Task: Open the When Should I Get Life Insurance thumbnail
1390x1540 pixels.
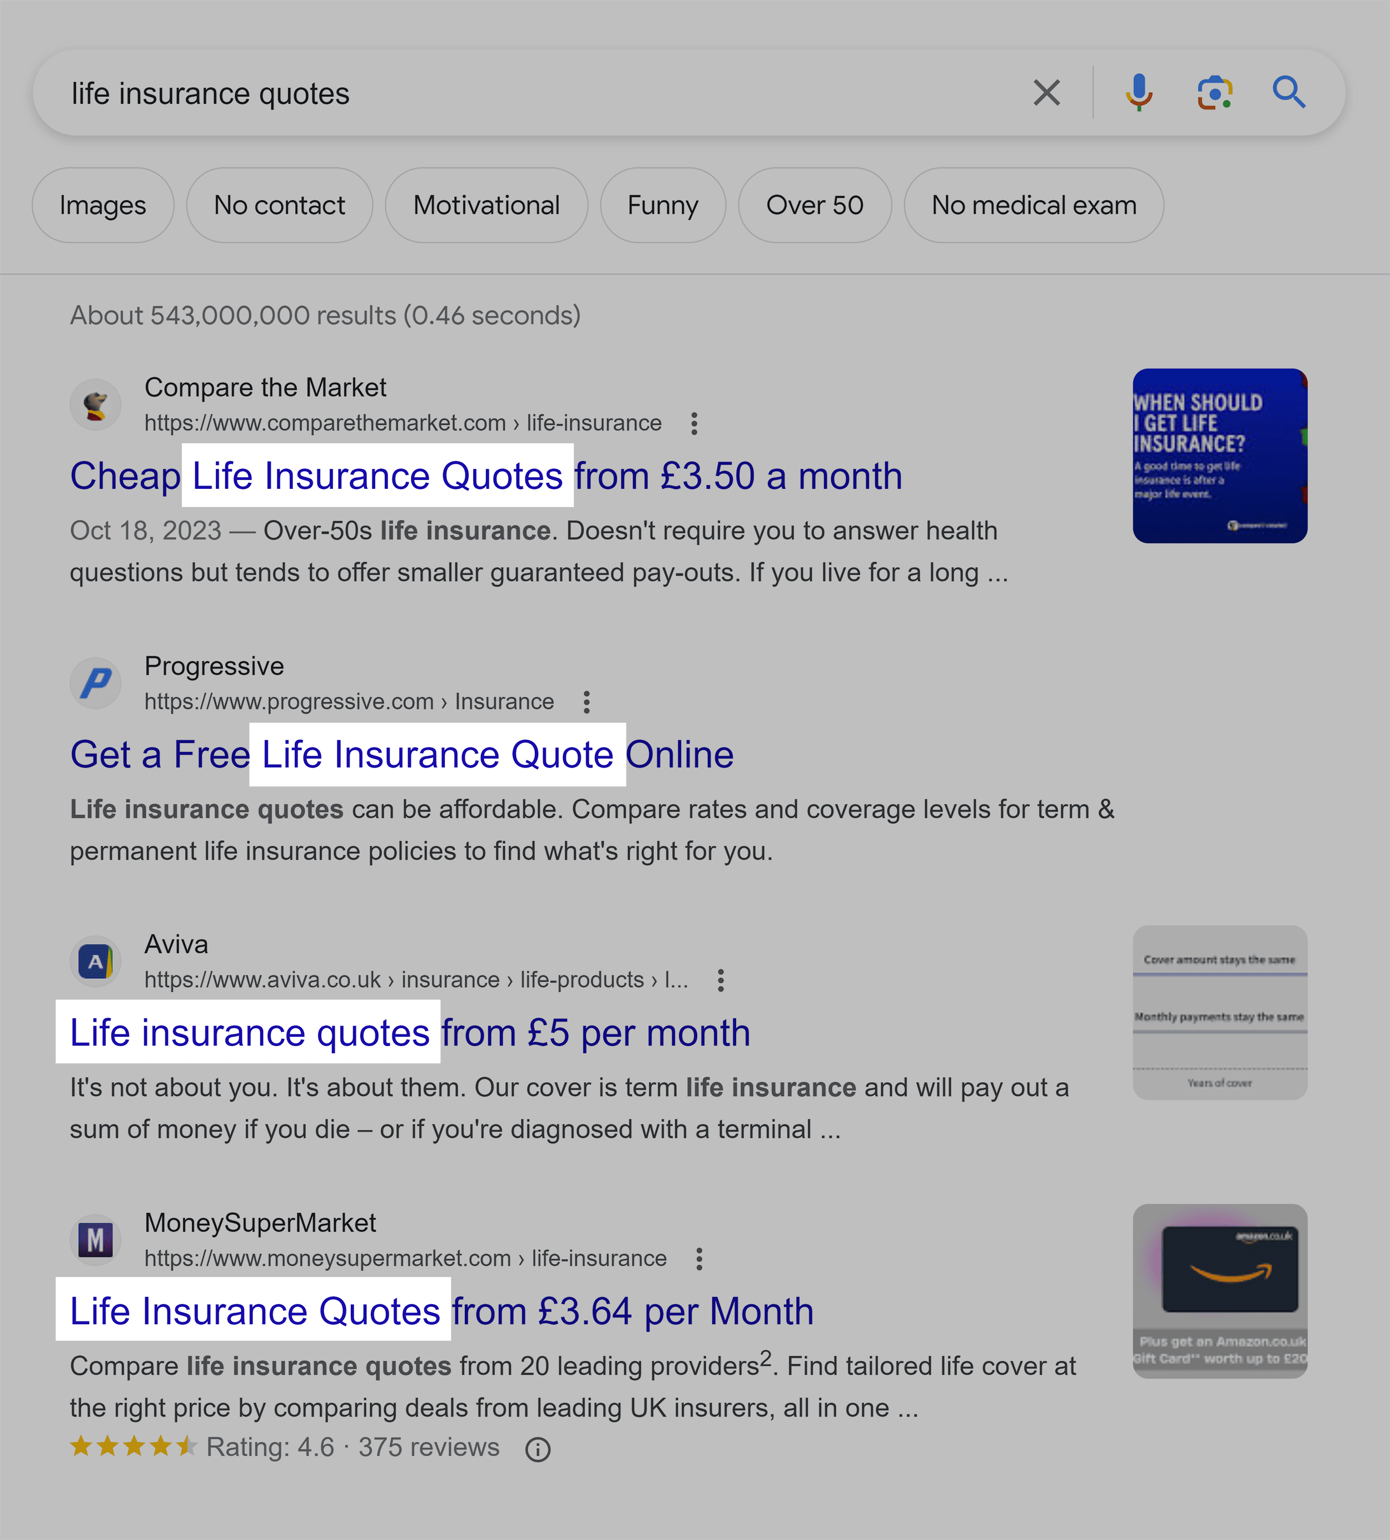Action: point(1220,456)
